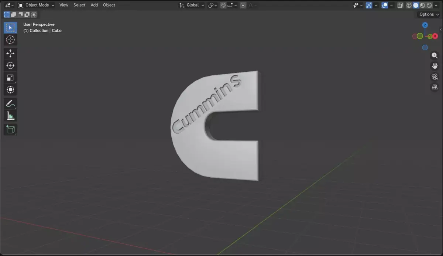Switch to rendered viewport shading
This screenshot has height=256, width=443.
(429, 5)
